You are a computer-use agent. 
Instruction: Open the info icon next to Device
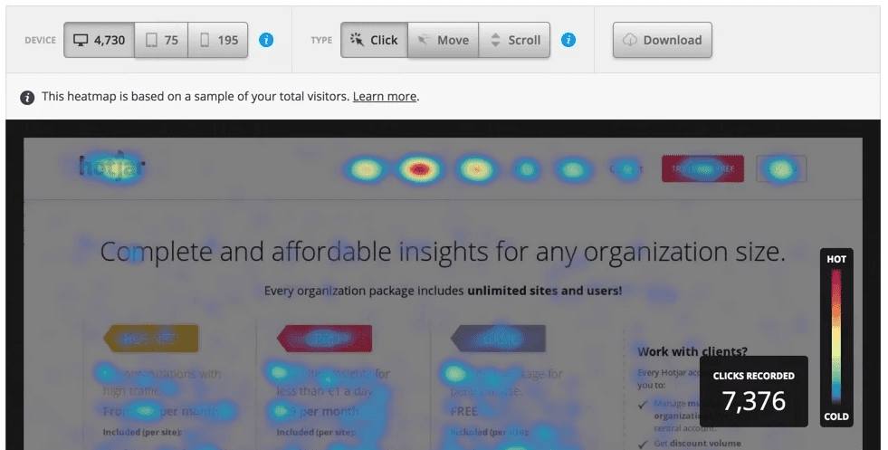[266, 40]
